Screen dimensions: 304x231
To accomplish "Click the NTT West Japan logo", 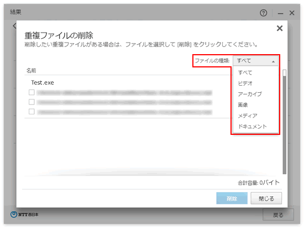I will [x=24, y=214].
